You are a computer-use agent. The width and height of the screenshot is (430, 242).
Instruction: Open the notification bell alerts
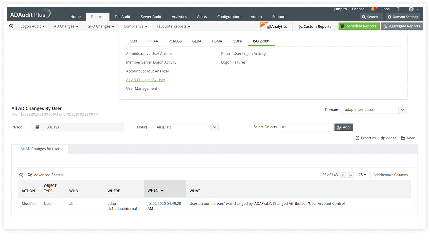click(373, 9)
